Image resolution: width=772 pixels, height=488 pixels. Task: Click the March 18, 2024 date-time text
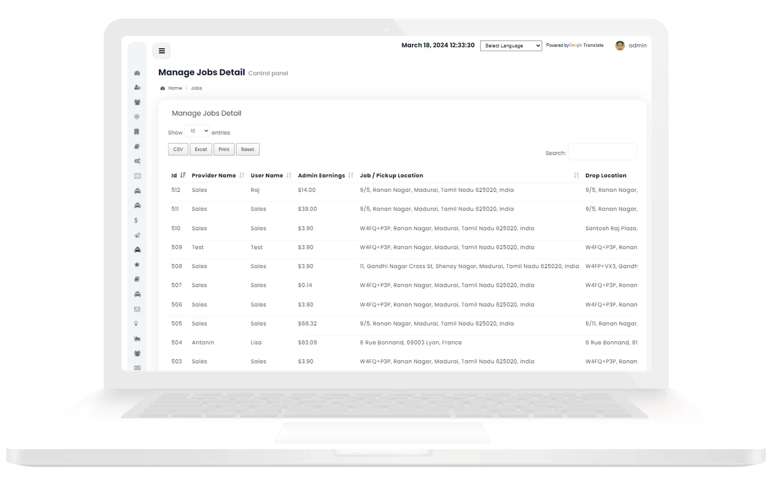(x=438, y=45)
